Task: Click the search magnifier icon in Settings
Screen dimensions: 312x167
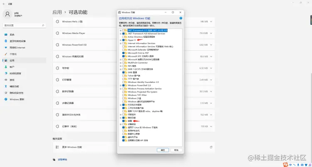Action: [x=43, y=25]
